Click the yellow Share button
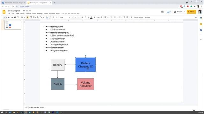The height and width of the screenshot is (114, 204). tap(191, 12)
